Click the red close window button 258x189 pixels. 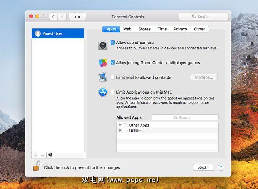coord(31,16)
